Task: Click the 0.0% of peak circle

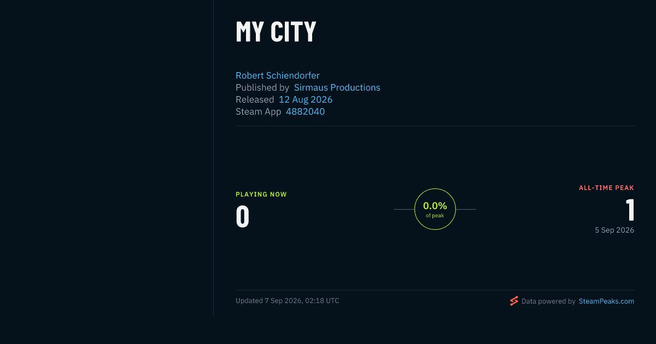Action: tap(435, 209)
